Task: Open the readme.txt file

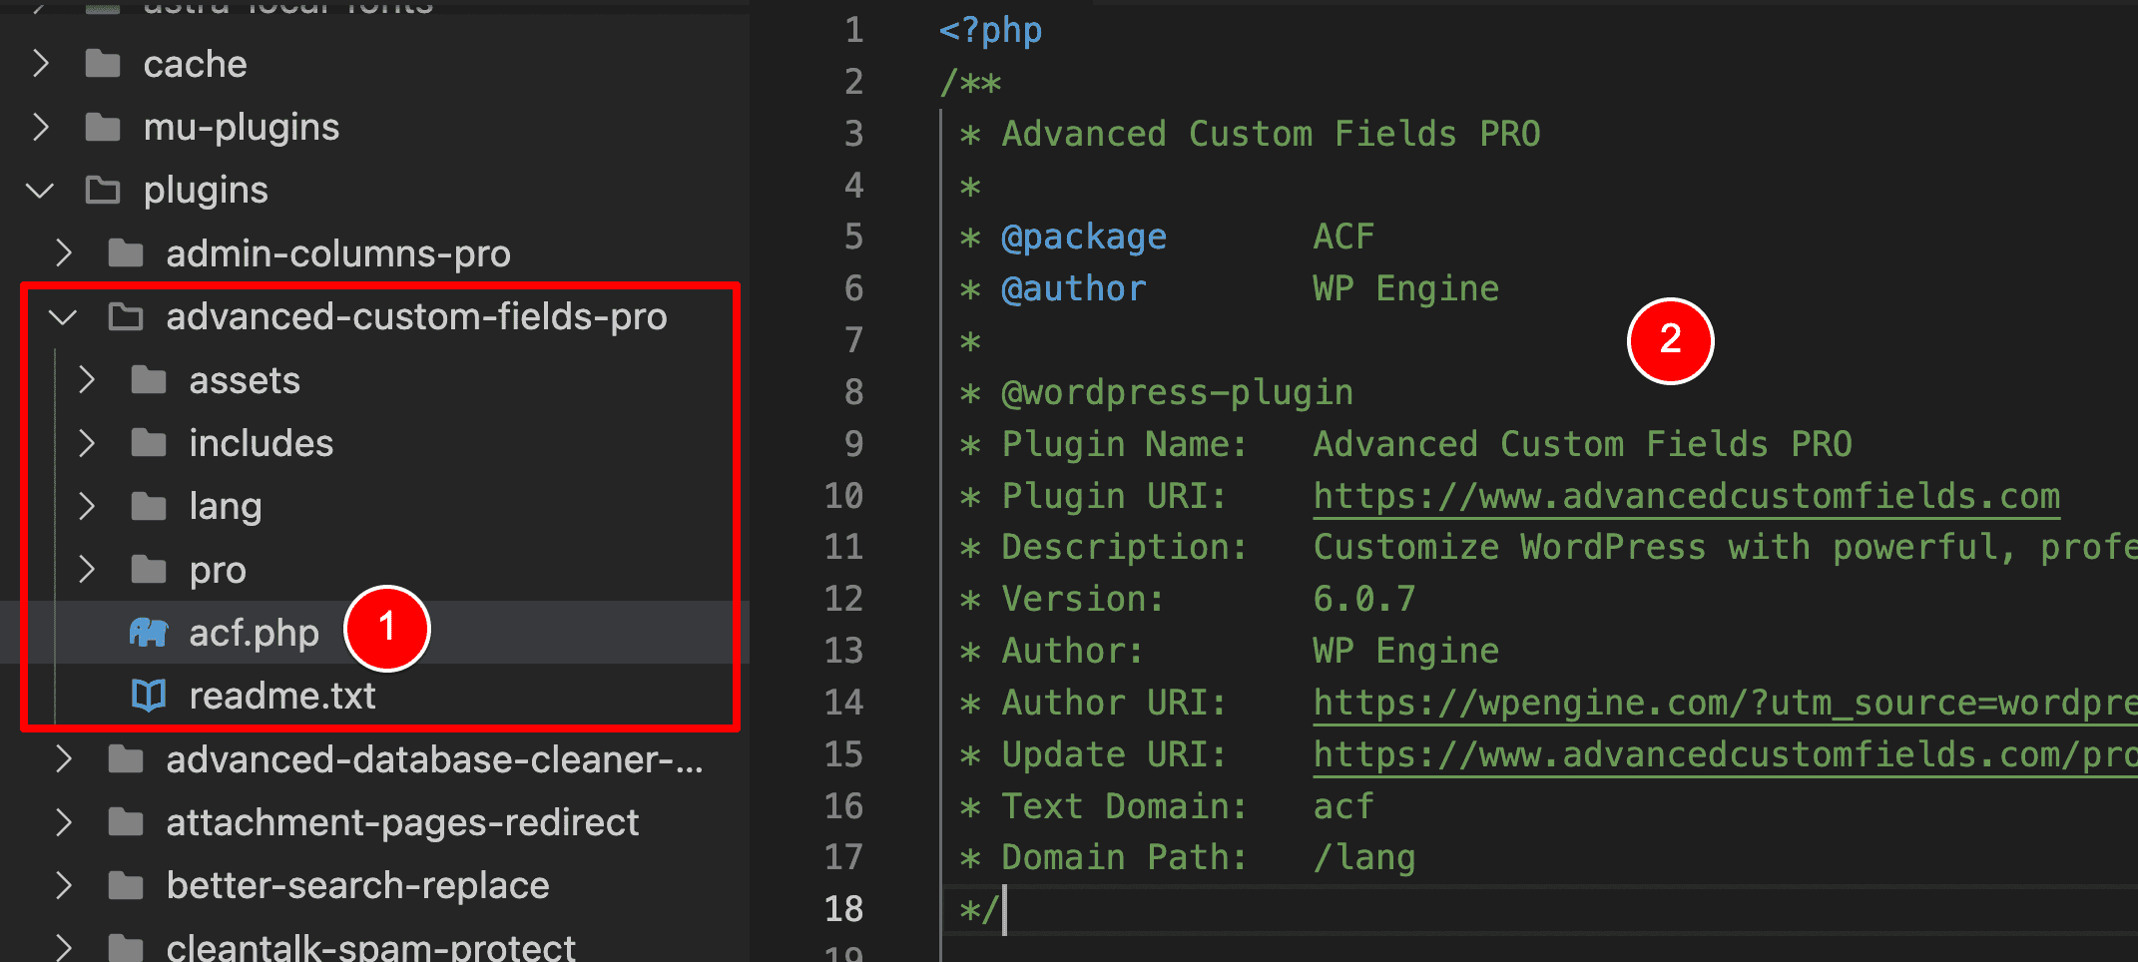Action: (x=282, y=696)
